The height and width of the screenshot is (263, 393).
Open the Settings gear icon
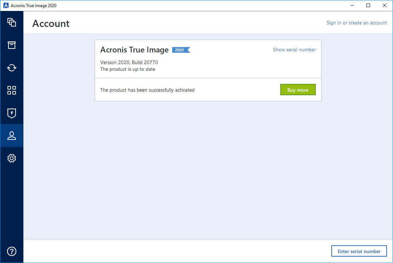[x=12, y=158]
